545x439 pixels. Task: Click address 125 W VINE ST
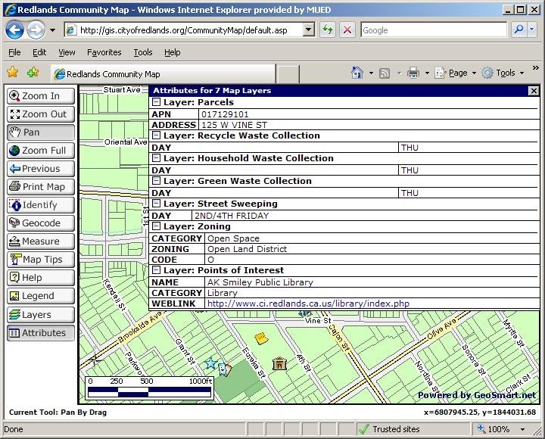(234, 125)
